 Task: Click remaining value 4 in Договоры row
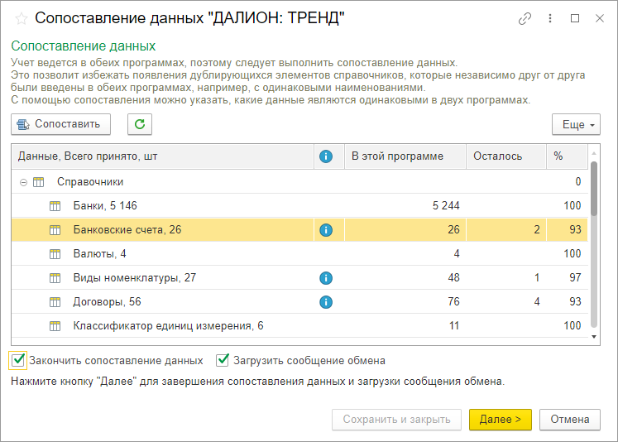pos(536,302)
